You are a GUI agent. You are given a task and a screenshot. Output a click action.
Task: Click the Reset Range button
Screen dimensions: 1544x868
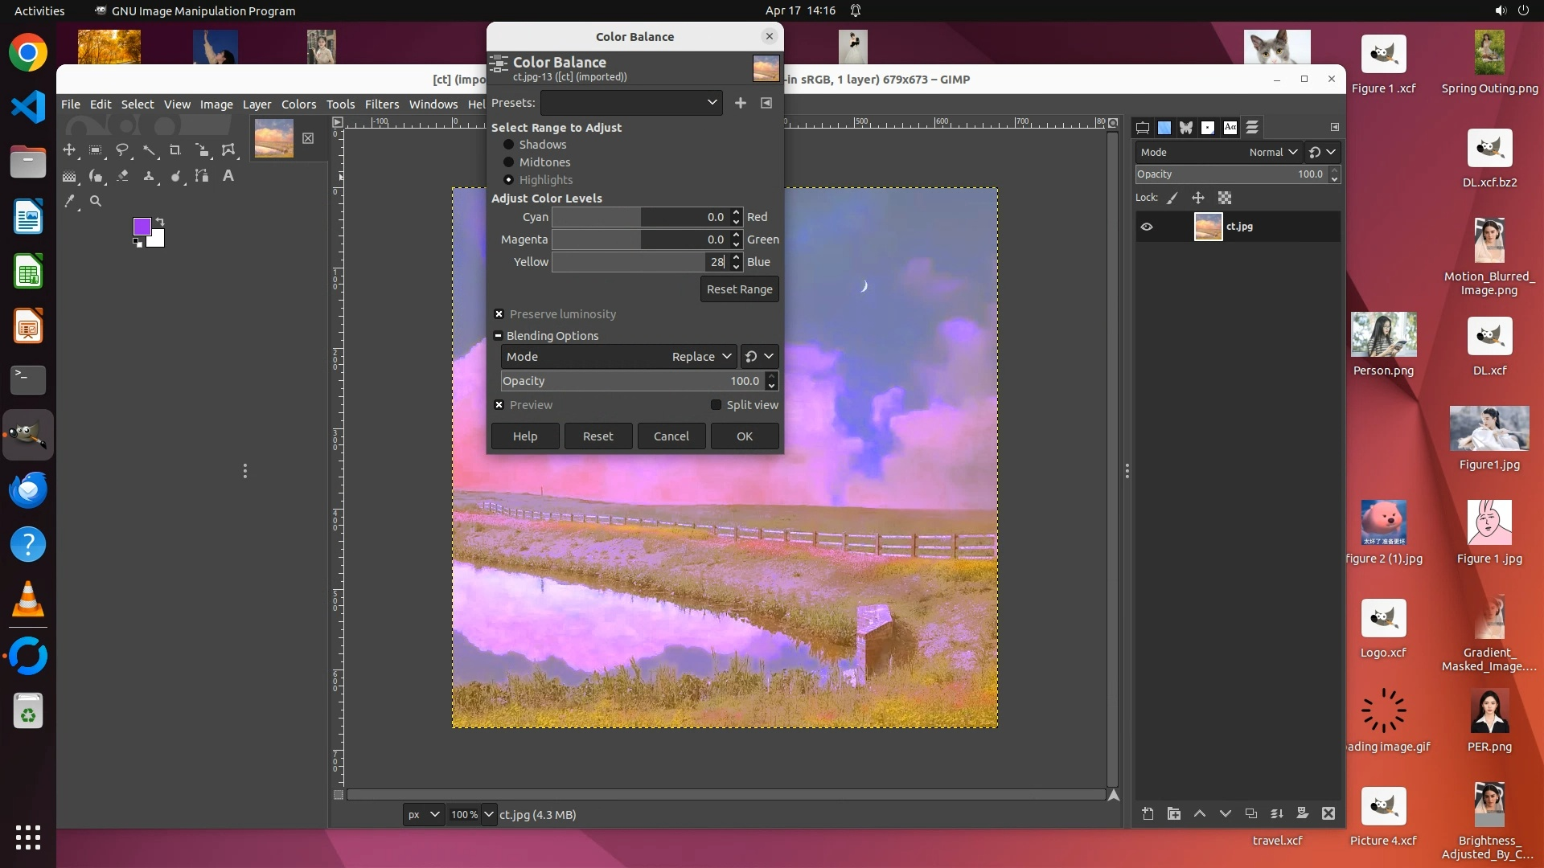pyautogui.click(x=739, y=289)
